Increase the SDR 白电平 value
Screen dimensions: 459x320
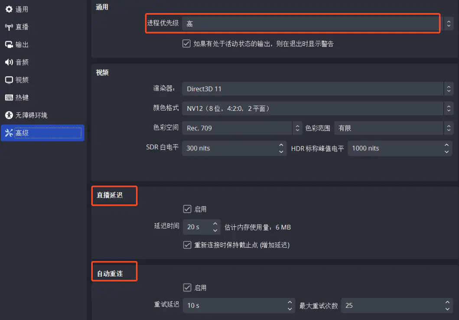click(x=281, y=145)
